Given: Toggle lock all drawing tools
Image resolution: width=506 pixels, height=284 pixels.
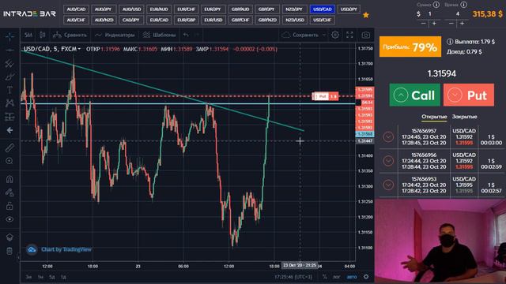Looking at the screenshot, I should pyautogui.click(x=9, y=206).
